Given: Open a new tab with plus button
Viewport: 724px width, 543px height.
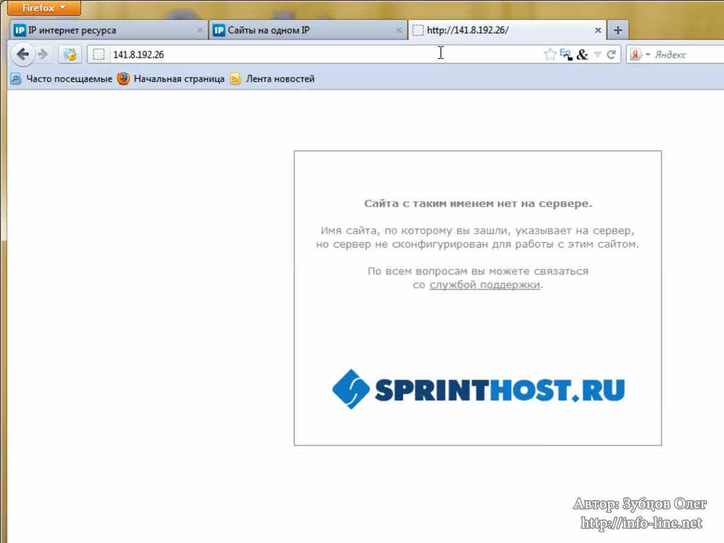Looking at the screenshot, I should tap(617, 30).
